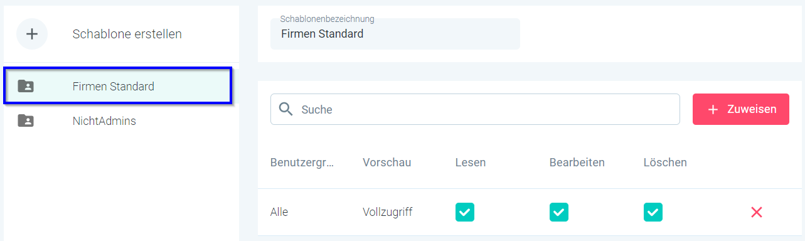
Task: Click the Bearbeiten column header
Action: coord(577,163)
